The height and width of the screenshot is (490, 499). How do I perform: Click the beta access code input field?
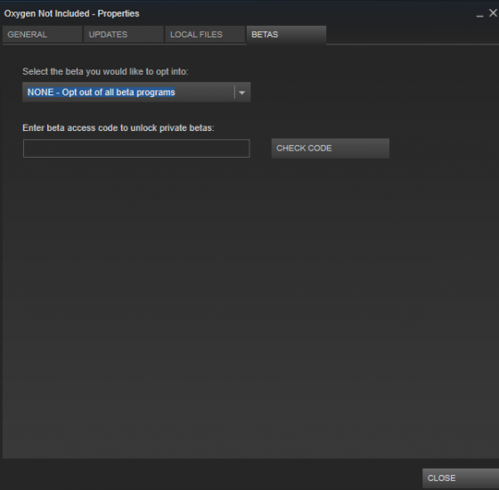[x=136, y=148]
